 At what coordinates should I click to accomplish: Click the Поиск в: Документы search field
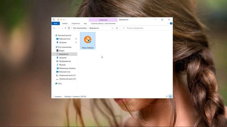tap(146, 28)
